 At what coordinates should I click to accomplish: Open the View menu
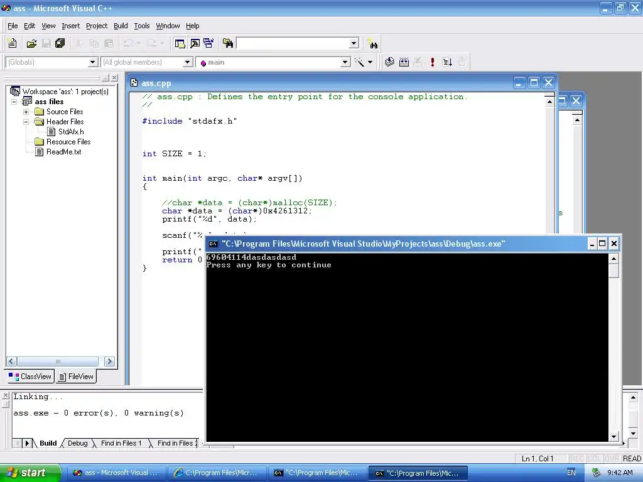click(x=48, y=26)
